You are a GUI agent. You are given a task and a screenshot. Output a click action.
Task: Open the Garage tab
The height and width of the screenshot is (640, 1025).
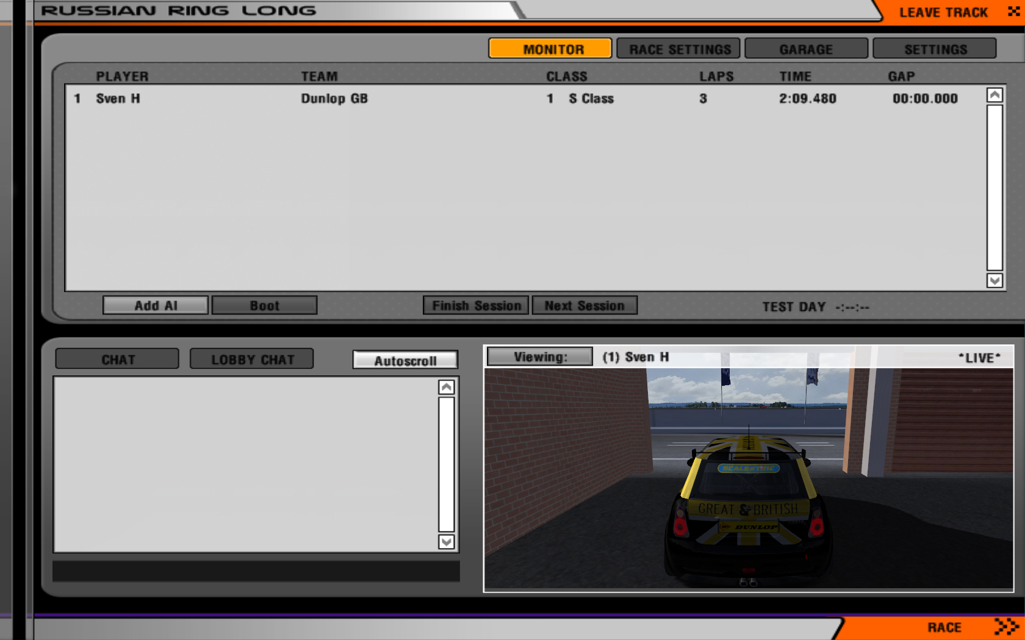[x=806, y=49]
